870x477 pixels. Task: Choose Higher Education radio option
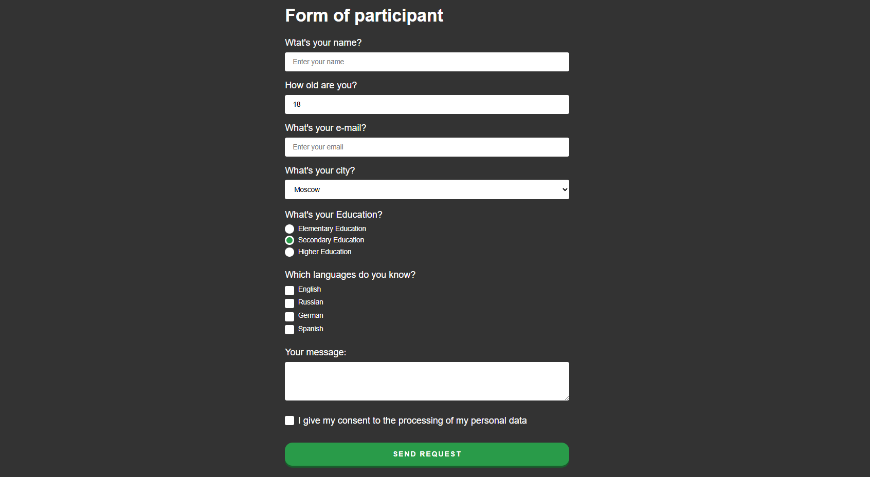(289, 252)
